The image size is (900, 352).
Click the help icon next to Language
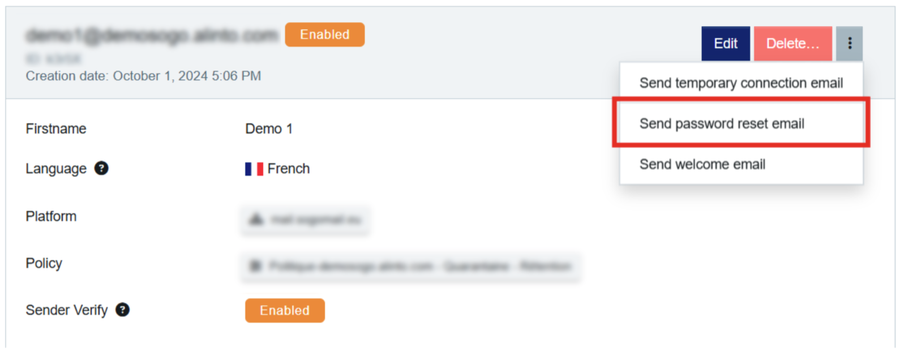[x=101, y=168]
